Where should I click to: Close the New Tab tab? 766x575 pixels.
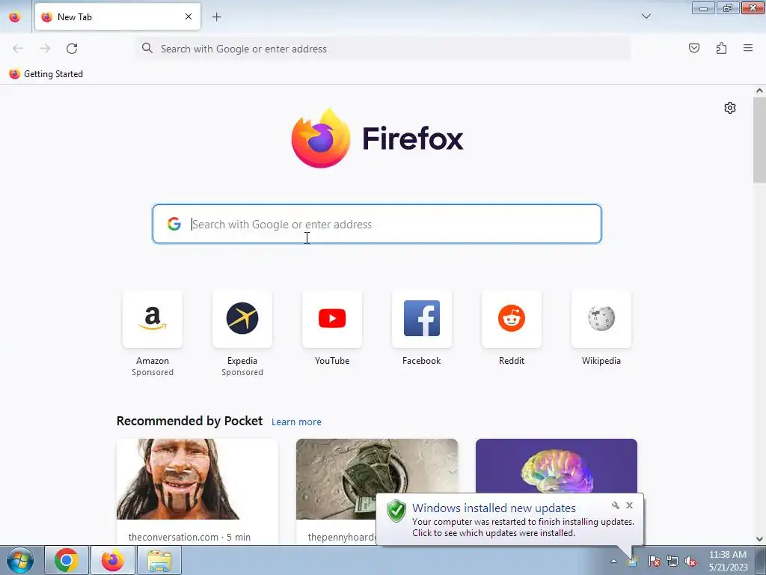click(188, 16)
